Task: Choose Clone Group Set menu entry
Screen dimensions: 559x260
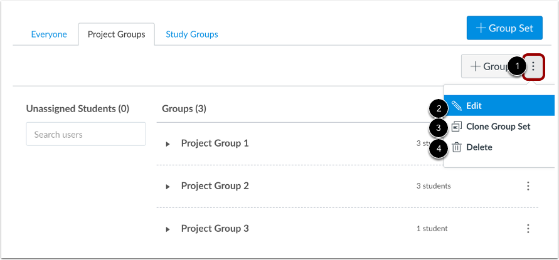Action: 499,127
